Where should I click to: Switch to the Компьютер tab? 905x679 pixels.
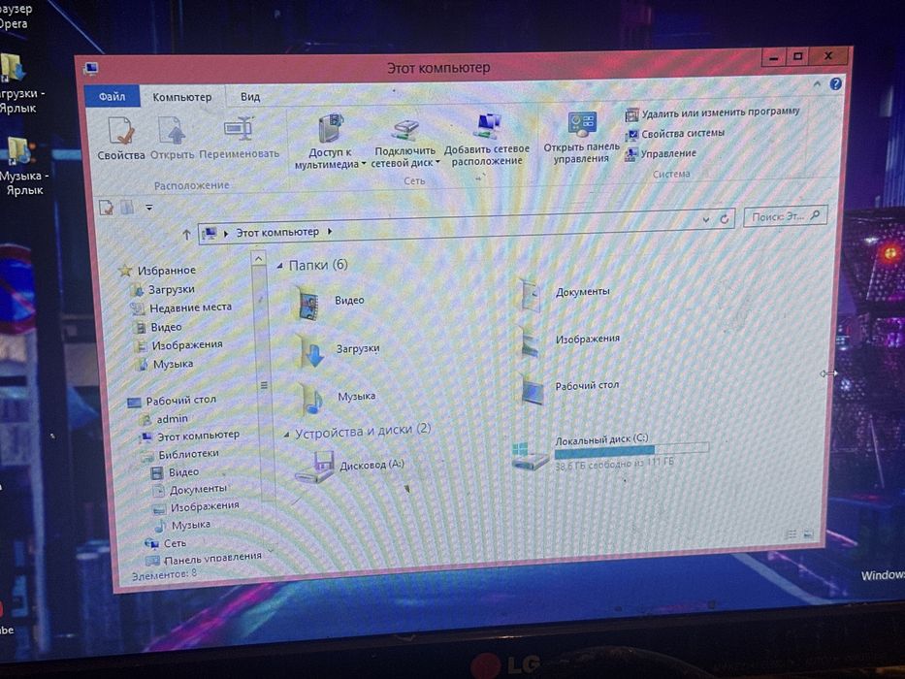pyautogui.click(x=181, y=97)
